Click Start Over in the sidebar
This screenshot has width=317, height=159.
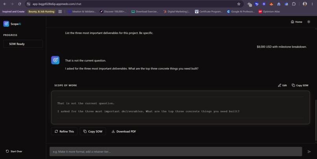[x=14, y=151]
